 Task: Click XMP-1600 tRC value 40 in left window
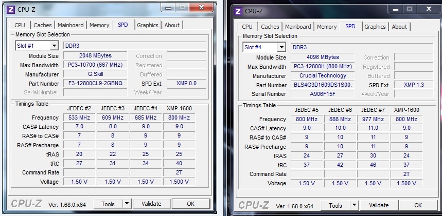179,163
